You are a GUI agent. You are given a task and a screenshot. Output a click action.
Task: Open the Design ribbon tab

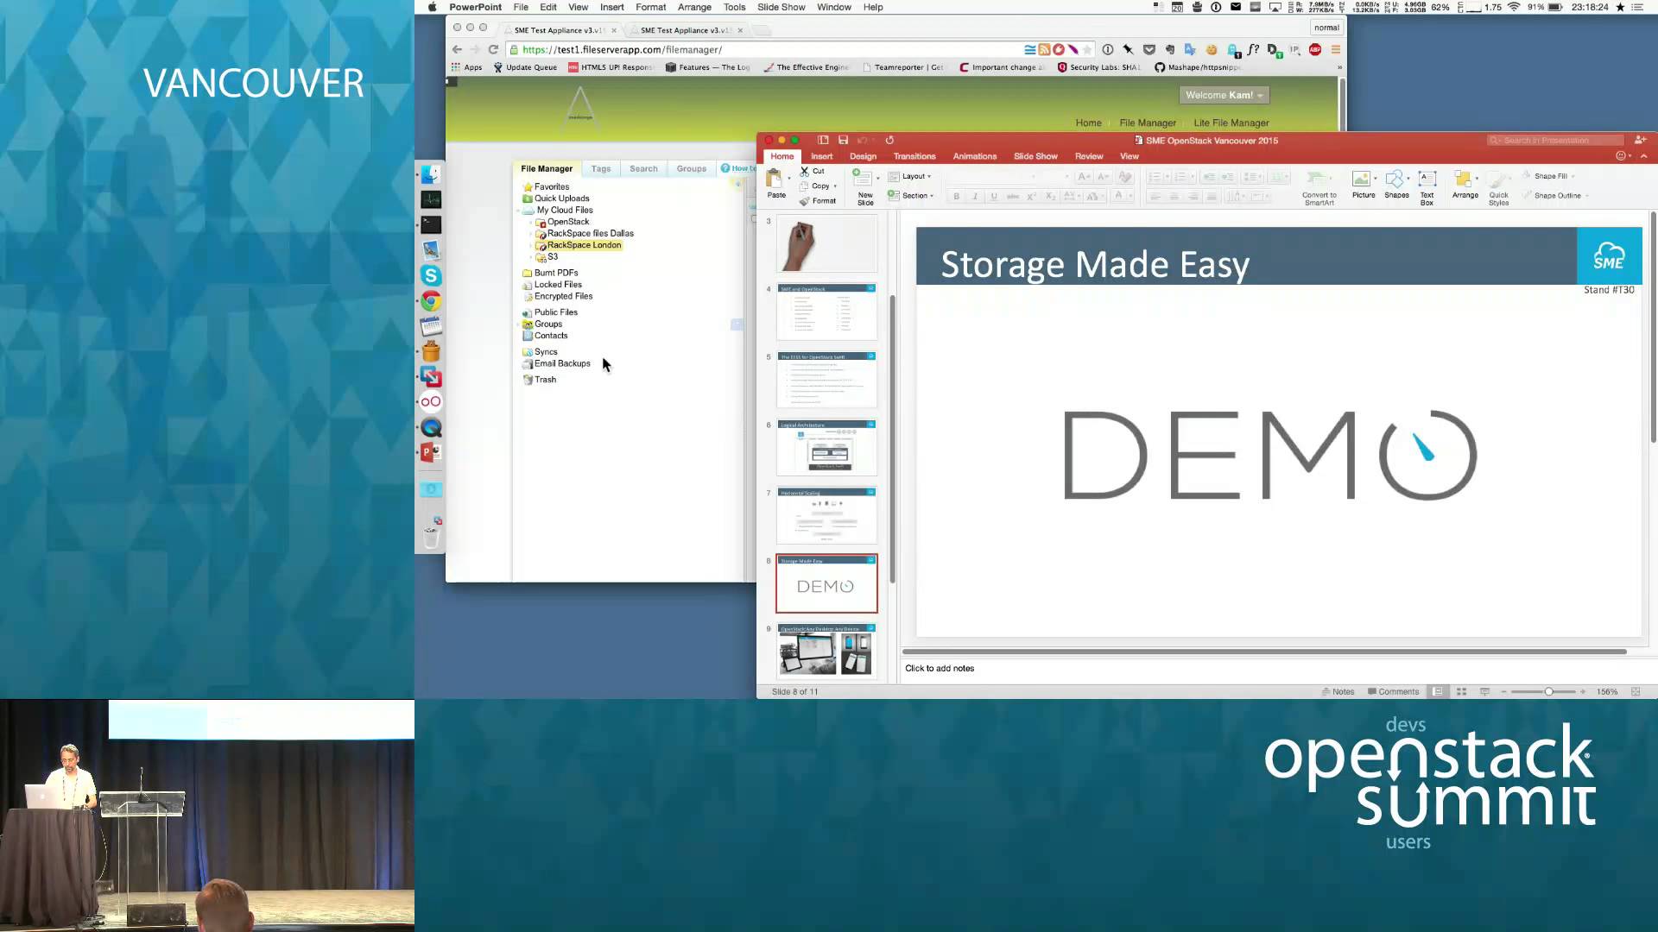(863, 156)
